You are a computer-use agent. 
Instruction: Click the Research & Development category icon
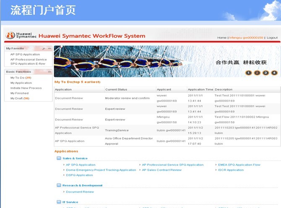[x=59, y=185]
